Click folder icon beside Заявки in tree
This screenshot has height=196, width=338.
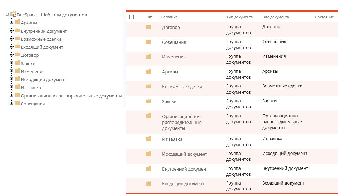pyautogui.click(x=17, y=63)
